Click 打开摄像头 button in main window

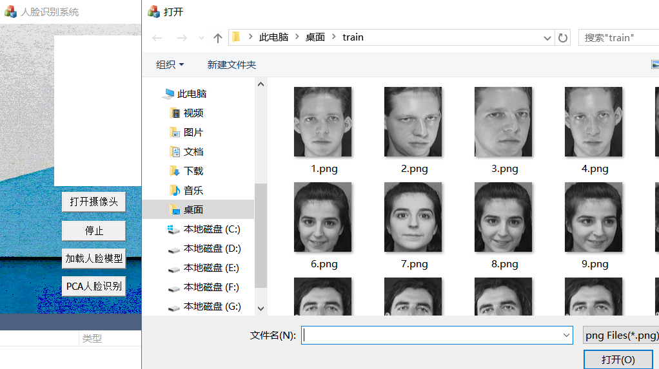93,202
